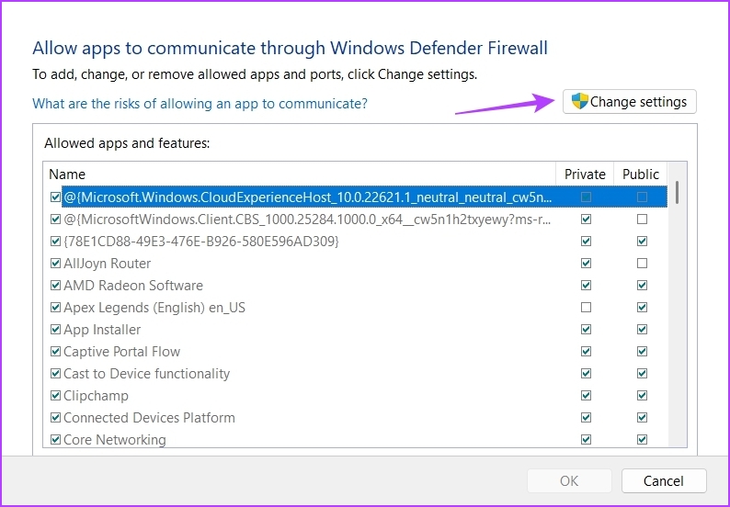730x507 pixels.
Task: Select the MicrosoftWindows.Client.CBS entry
Action: (x=307, y=220)
